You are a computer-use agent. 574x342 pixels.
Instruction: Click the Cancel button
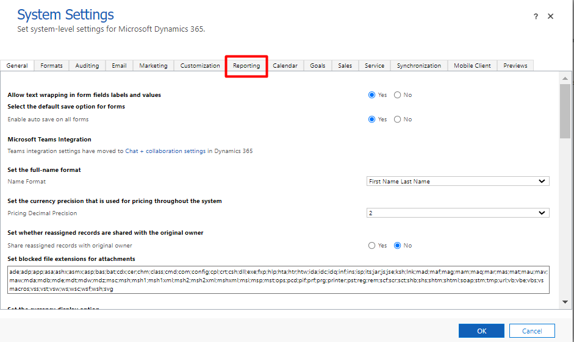tap(532, 330)
